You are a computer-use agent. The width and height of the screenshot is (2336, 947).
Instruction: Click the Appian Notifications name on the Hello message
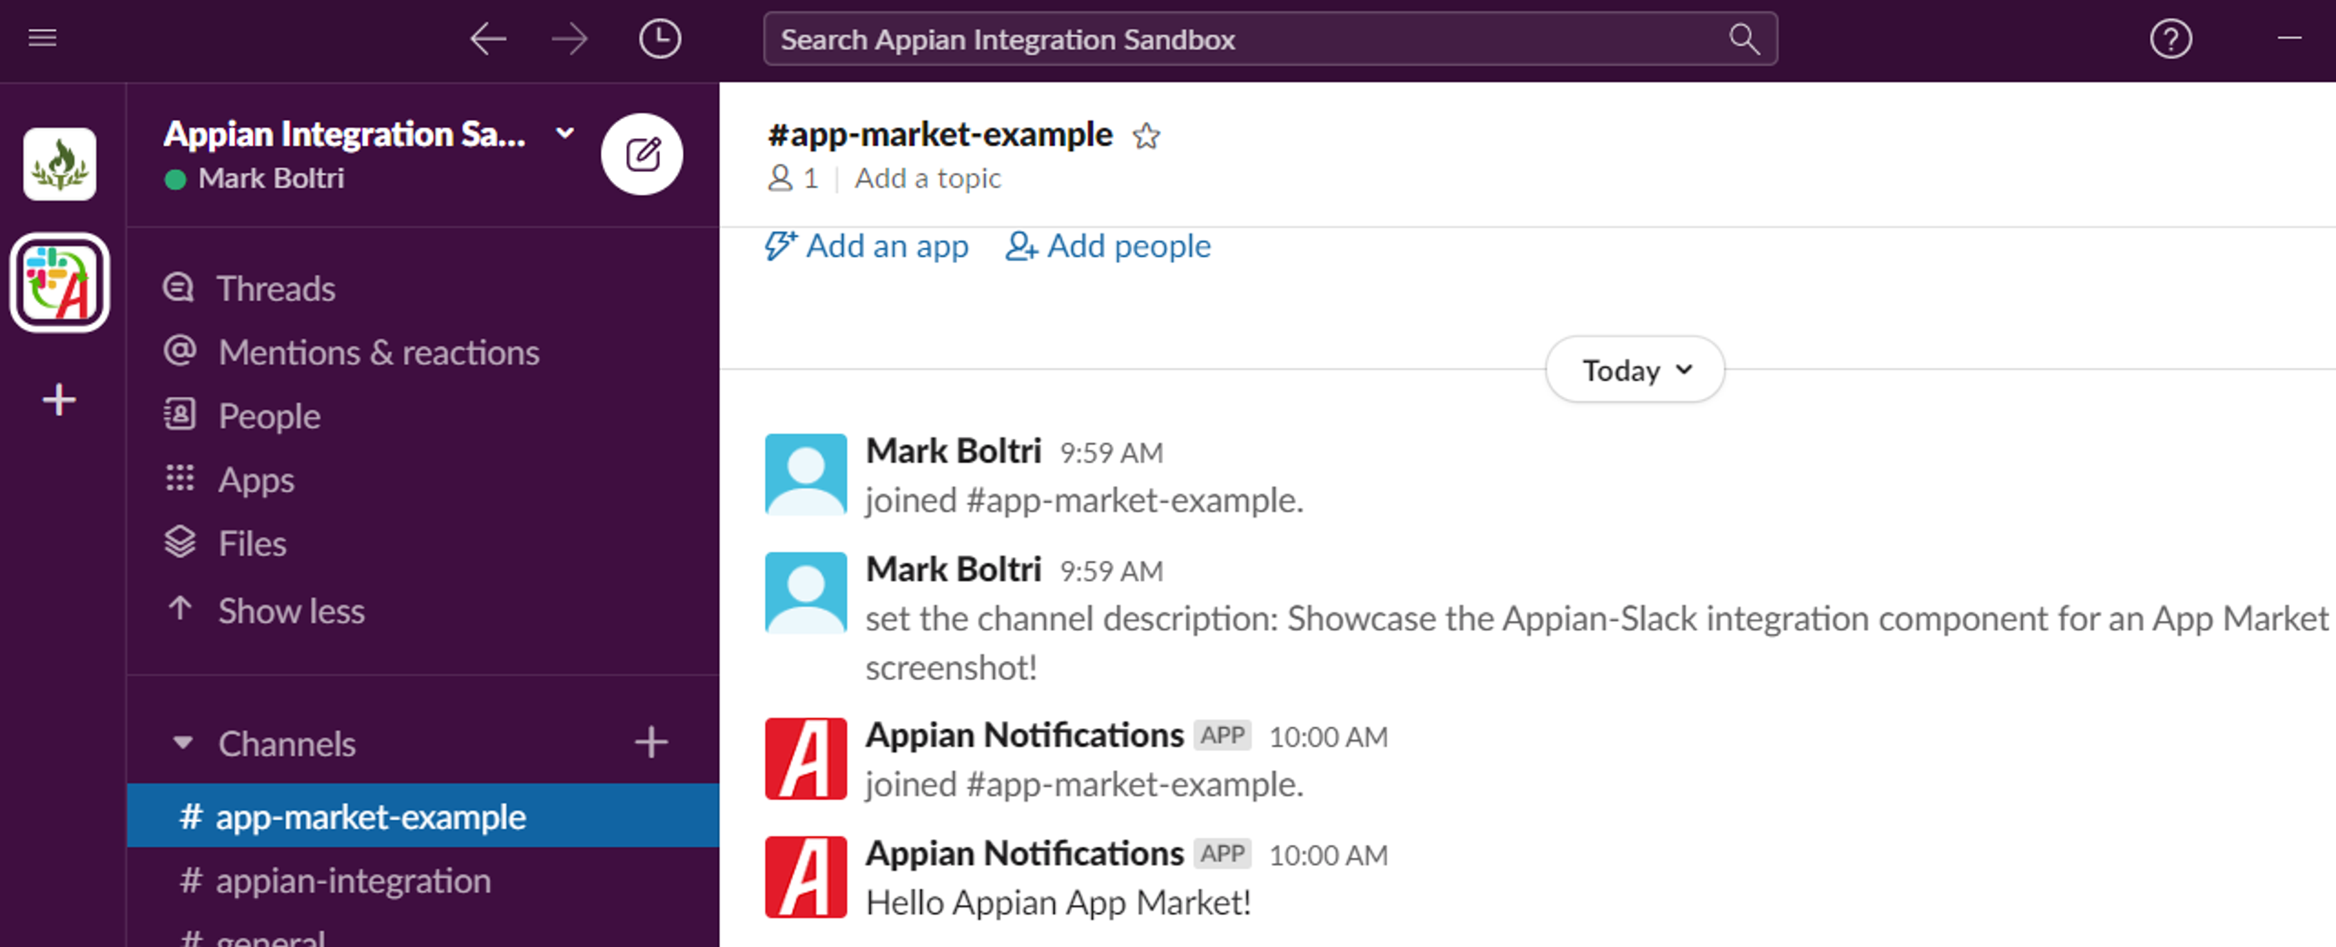click(1024, 853)
